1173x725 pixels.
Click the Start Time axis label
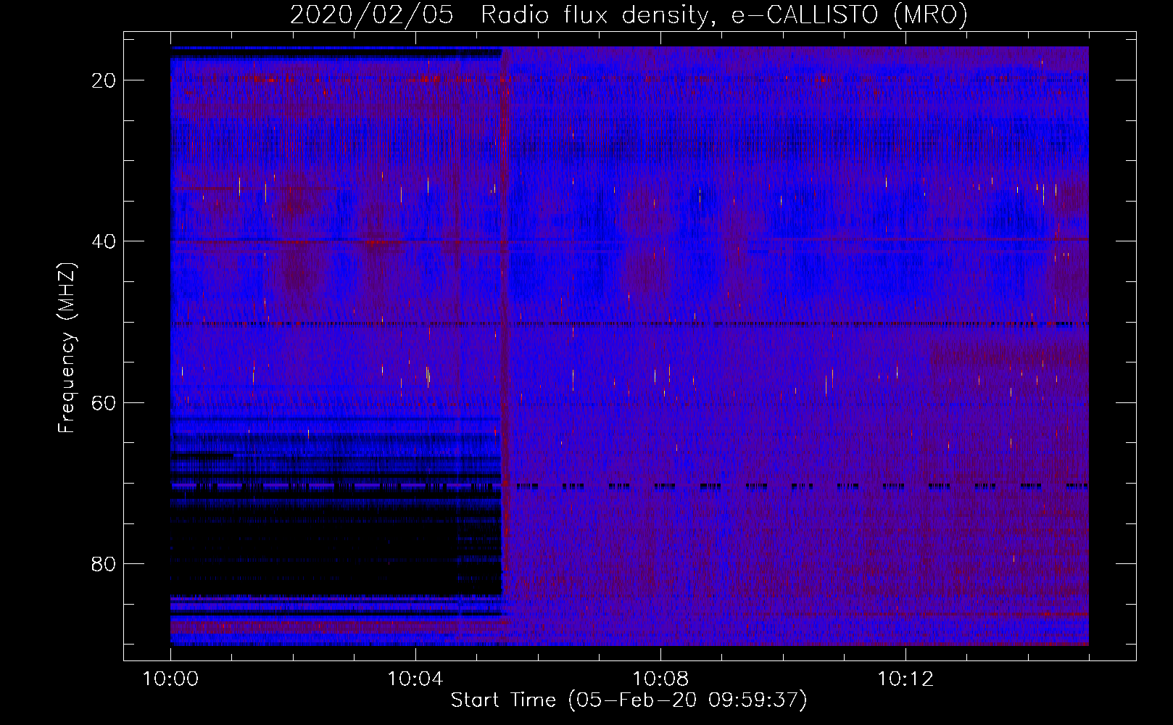[x=629, y=700]
